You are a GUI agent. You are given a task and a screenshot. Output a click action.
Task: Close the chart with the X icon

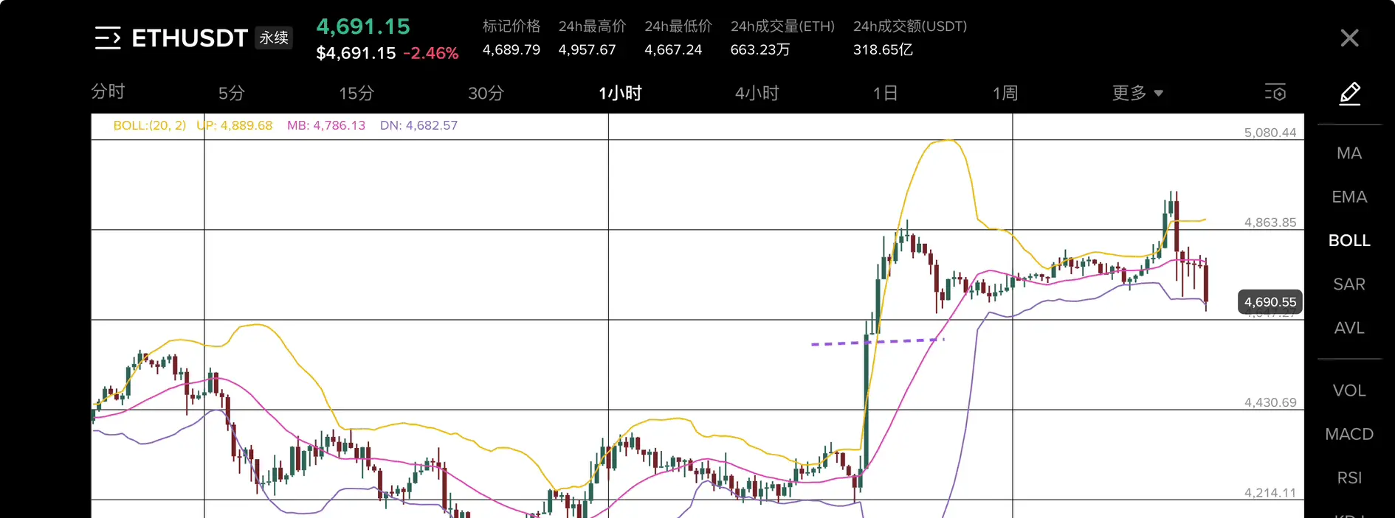click(1349, 38)
